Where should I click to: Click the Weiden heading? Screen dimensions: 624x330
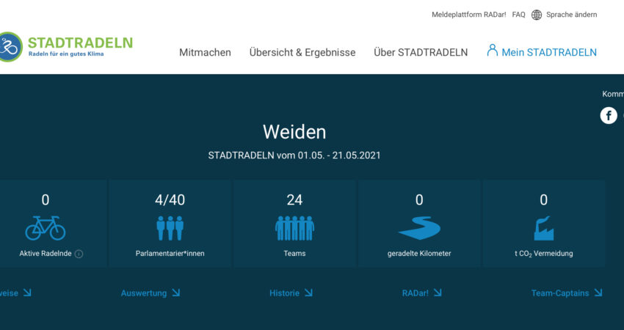pos(294,132)
